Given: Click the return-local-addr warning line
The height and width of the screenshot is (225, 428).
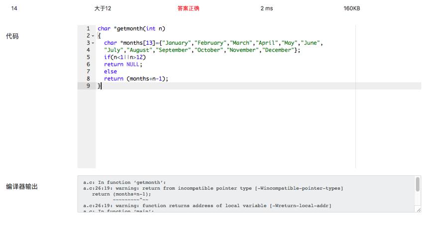Looking at the screenshot, I should tap(208, 206).
